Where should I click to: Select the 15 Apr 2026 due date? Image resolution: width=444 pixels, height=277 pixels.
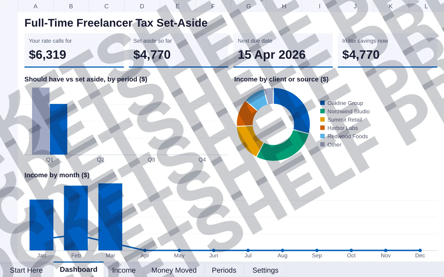(272, 55)
